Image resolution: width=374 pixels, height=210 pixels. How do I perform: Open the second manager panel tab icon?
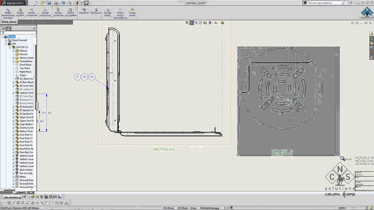(x=8, y=29)
